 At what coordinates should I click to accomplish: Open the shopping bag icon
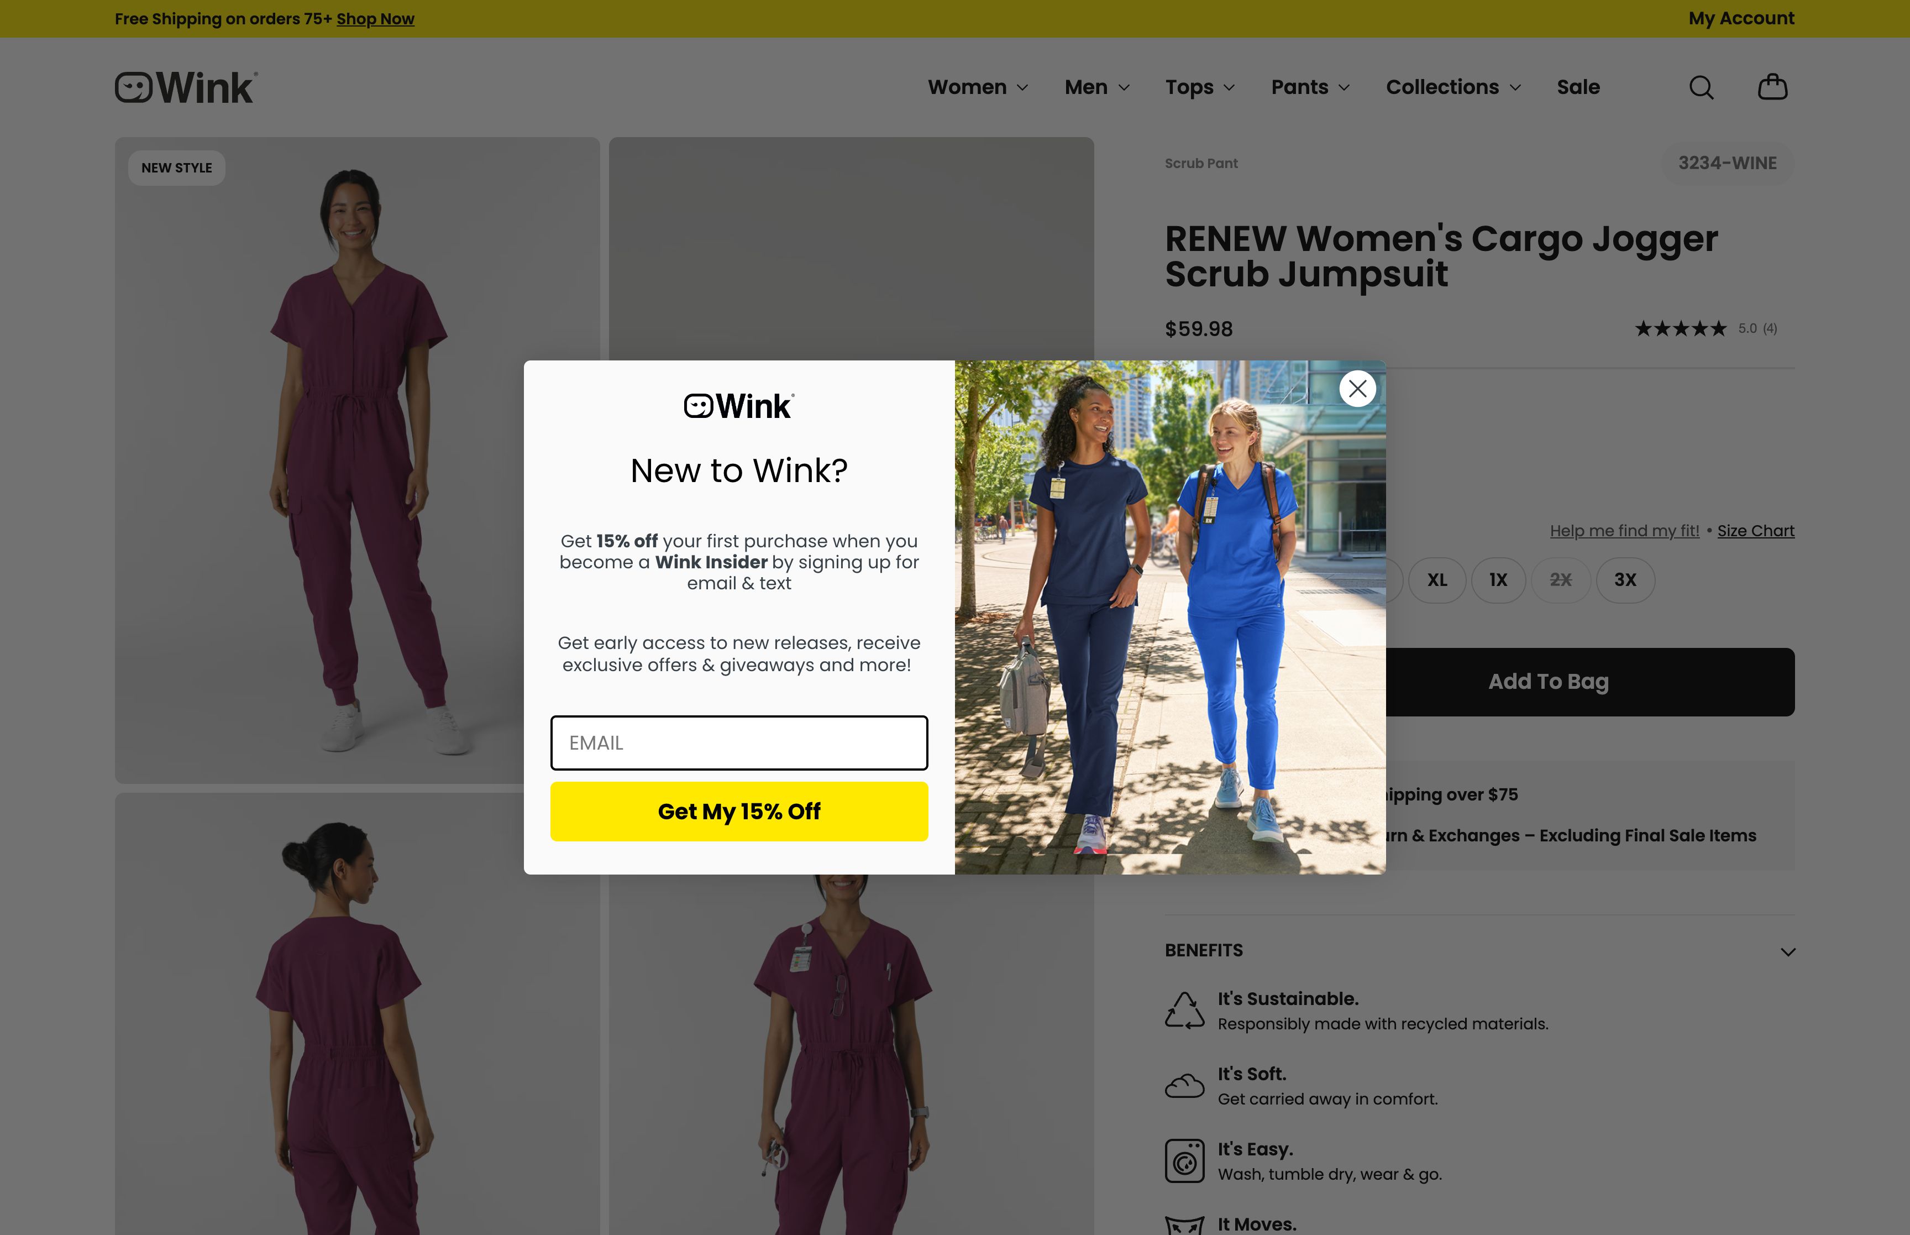click(1772, 87)
